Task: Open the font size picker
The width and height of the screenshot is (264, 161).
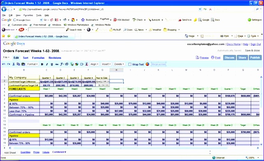Action: (x=67, y=64)
